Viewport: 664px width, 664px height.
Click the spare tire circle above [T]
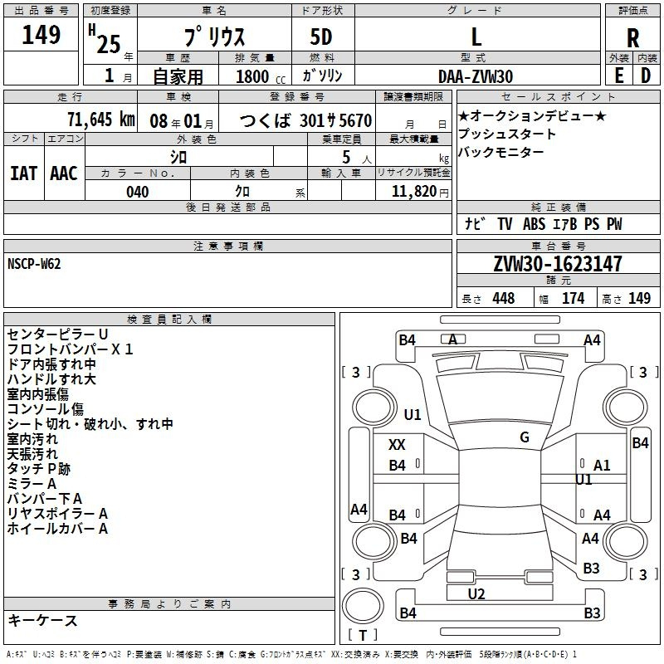pos(363,606)
